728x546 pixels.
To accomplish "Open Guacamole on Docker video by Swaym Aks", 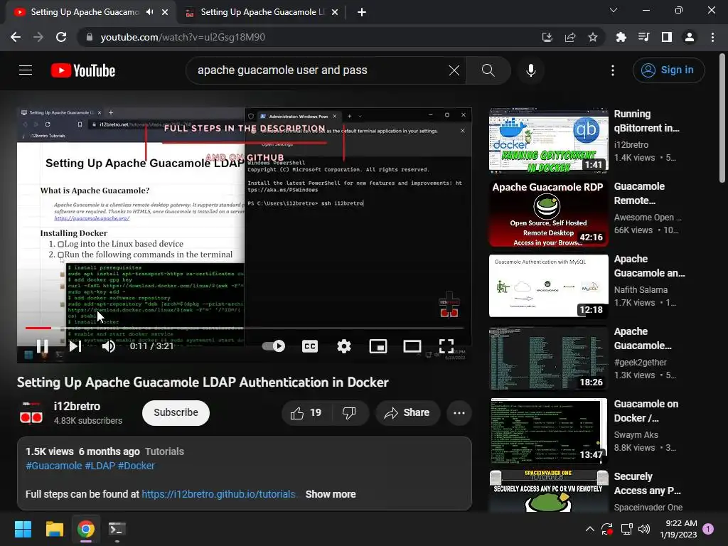I will [x=548, y=430].
